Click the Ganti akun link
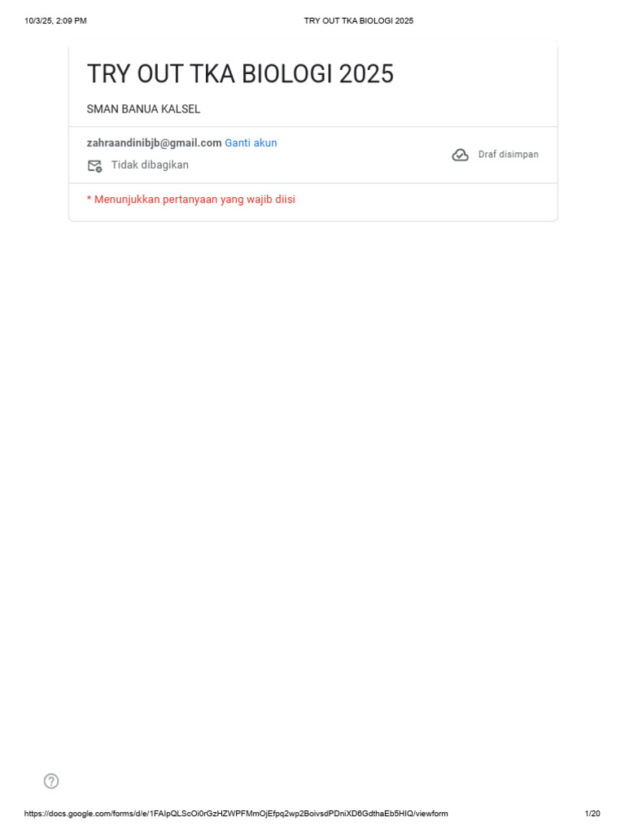The height and width of the screenshot is (834, 625). pyautogui.click(x=251, y=143)
